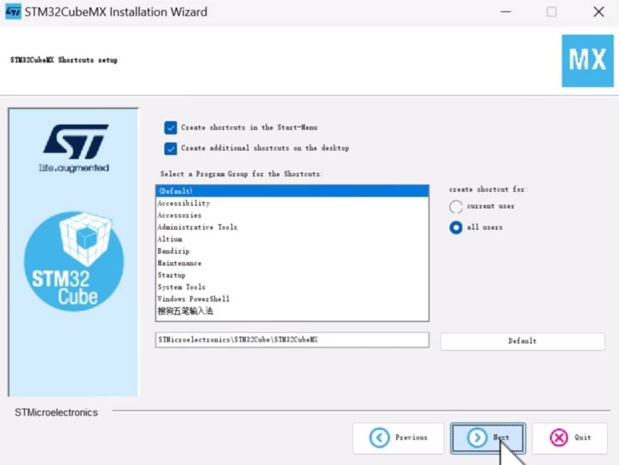Click the shortcut path input field
Viewport: 619px width, 465px height.
point(292,340)
